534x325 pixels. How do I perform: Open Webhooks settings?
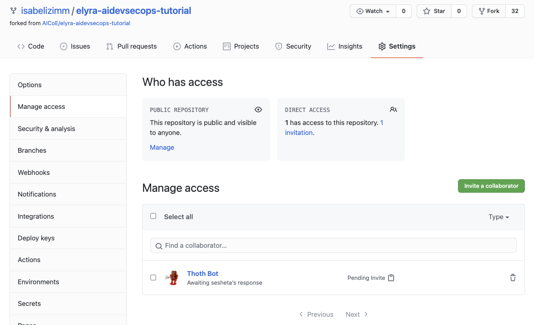[x=68, y=173]
